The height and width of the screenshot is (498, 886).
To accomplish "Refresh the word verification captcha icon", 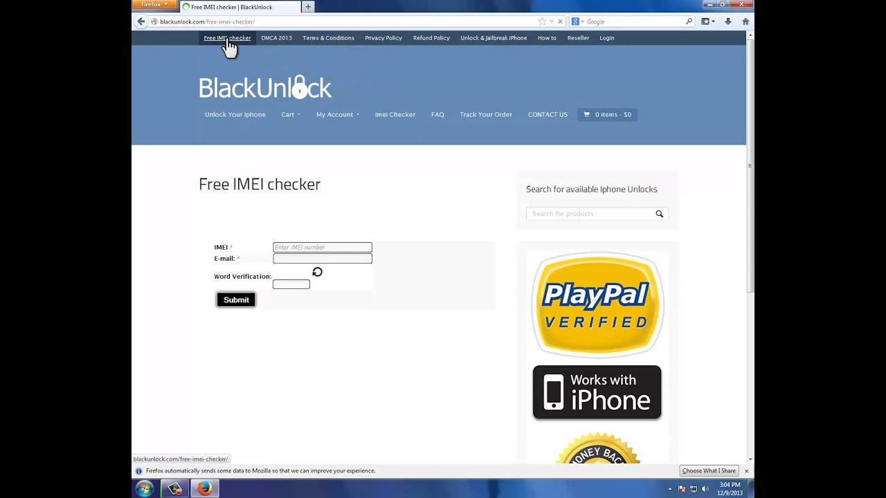I will 317,273.
